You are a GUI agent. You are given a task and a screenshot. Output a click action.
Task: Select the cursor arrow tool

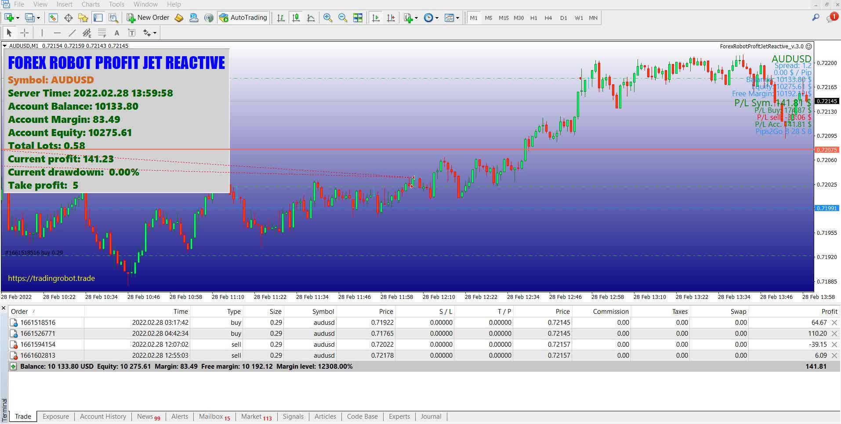tap(9, 33)
